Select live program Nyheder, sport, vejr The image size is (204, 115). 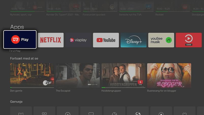(x=27, y=8)
